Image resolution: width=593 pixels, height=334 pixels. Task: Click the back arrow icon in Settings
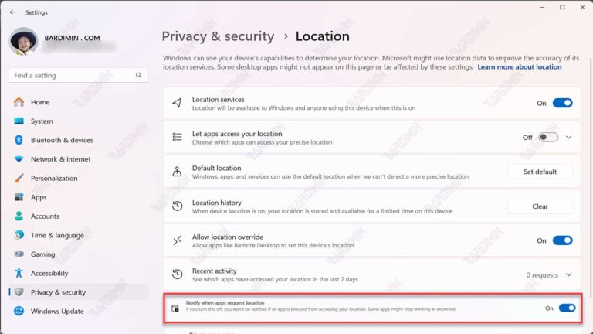[x=13, y=12]
